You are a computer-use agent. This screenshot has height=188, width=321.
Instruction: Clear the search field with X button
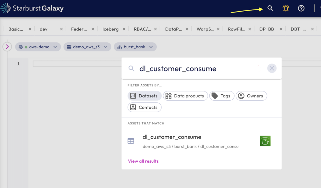click(272, 68)
